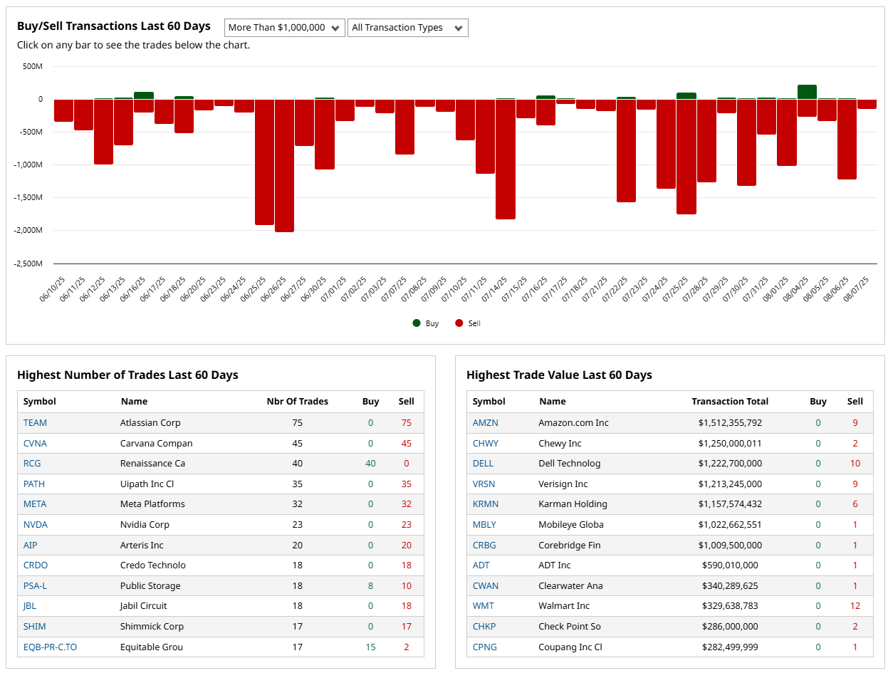Click the Transaction Total column header
The image size is (888, 673).
(730, 402)
